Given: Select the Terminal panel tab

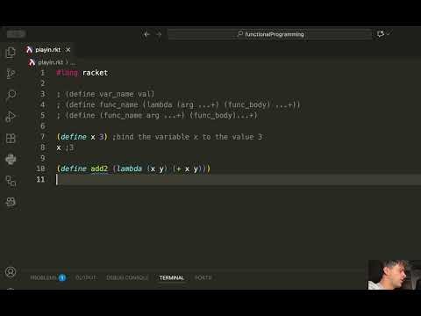Looking at the screenshot, I should [172, 277].
